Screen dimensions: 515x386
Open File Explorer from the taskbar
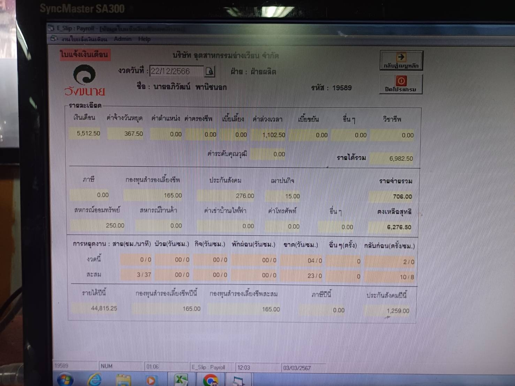tap(123, 380)
